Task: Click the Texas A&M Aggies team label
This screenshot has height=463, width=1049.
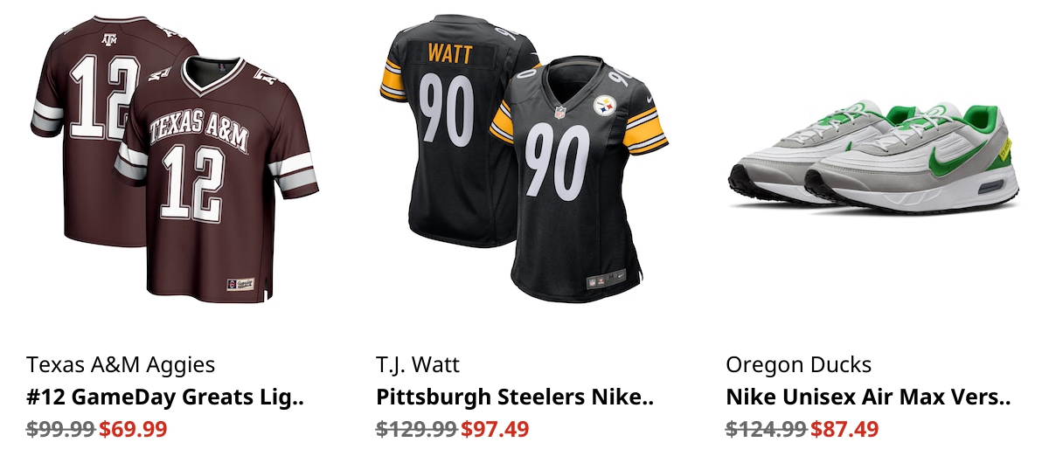Action: coord(121,364)
